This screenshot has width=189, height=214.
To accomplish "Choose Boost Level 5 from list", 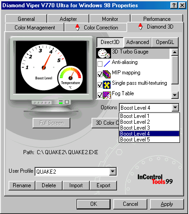I will click(x=149, y=140).
